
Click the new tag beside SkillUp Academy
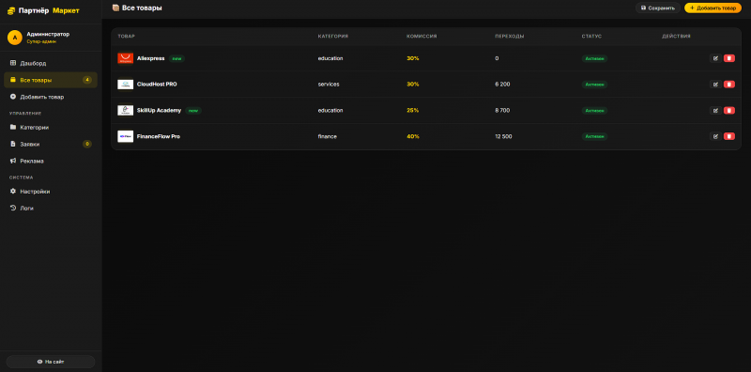click(193, 111)
